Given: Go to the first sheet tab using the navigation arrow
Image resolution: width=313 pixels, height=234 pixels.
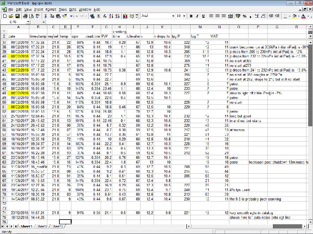Looking at the screenshot, I should click(3, 226).
